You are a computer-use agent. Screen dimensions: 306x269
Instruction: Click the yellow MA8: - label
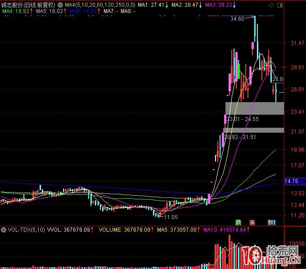(128, 11)
